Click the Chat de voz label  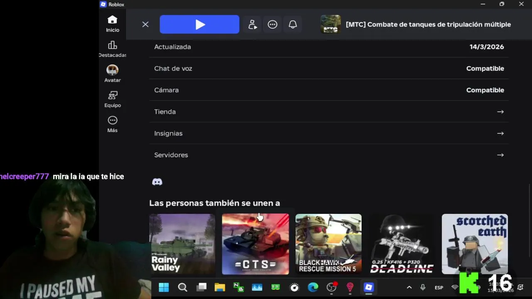click(x=173, y=69)
